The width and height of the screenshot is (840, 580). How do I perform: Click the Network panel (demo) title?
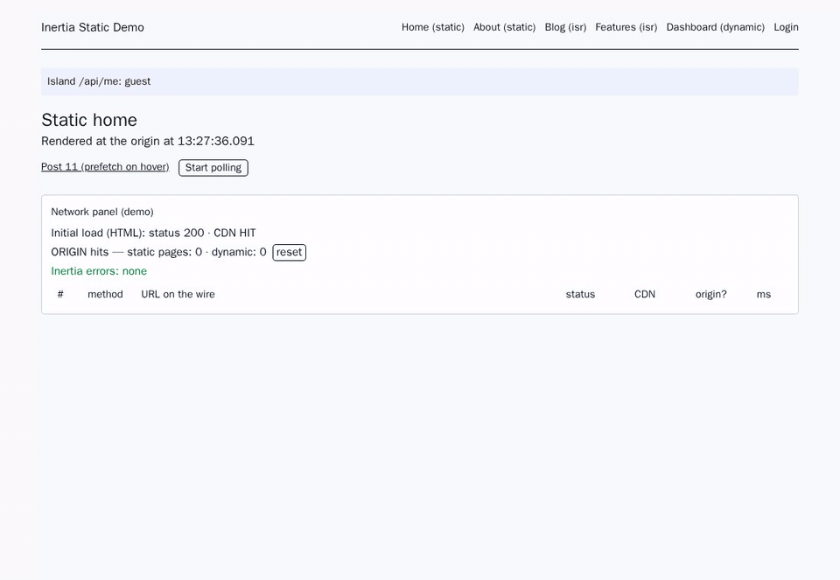click(x=102, y=212)
